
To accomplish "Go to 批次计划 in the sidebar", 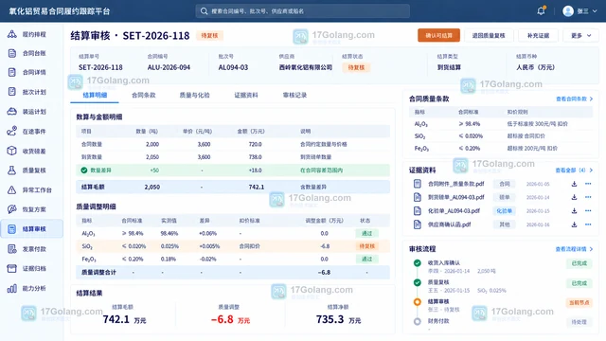I will click(x=31, y=92).
